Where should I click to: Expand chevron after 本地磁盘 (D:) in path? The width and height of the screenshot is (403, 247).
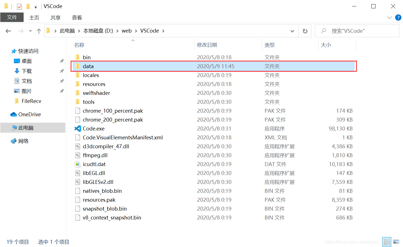pyautogui.click(x=118, y=31)
